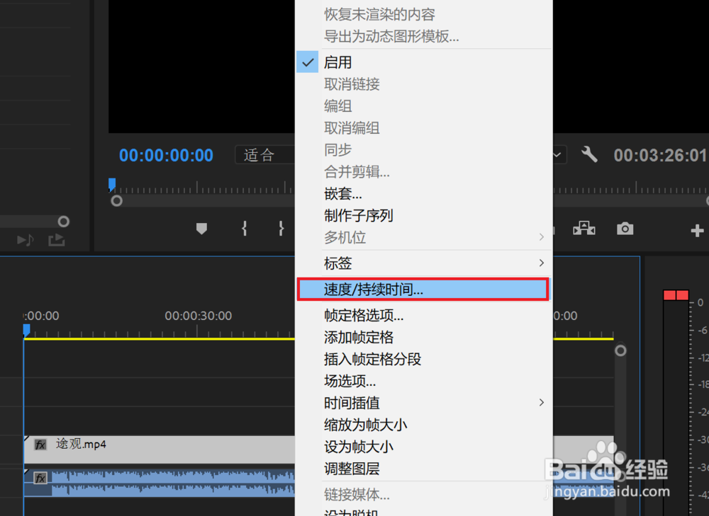
Task: Click the Export Frame camera icon
Action: point(625,229)
